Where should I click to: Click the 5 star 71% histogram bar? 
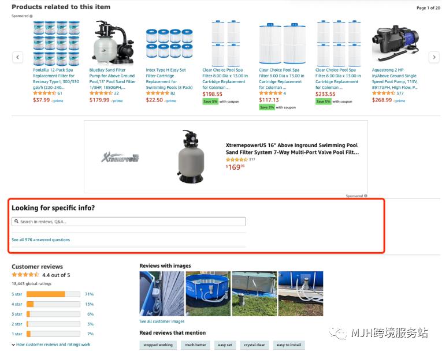[53, 294]
